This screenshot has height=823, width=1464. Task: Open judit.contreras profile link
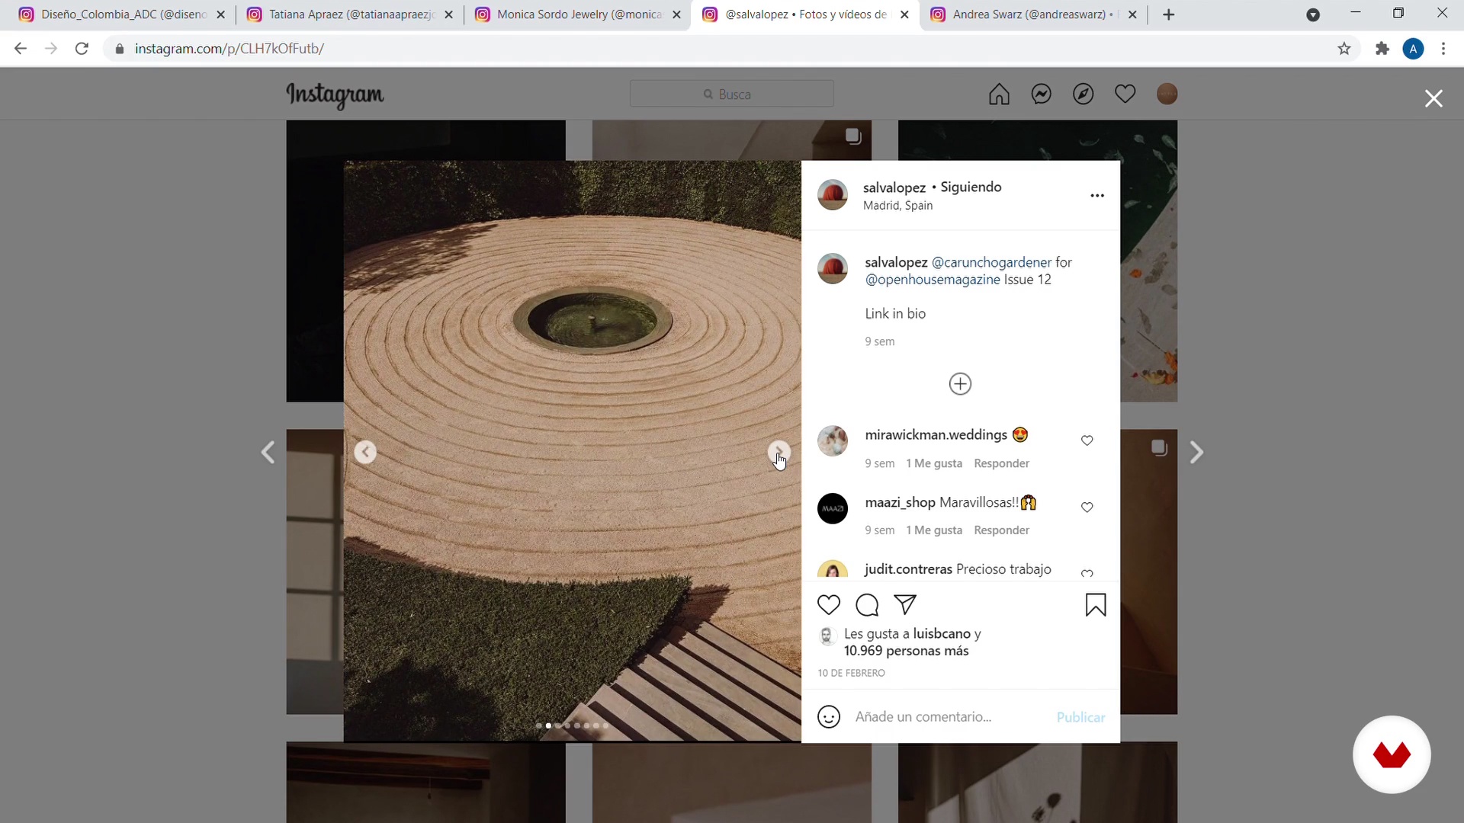point(908,569)
